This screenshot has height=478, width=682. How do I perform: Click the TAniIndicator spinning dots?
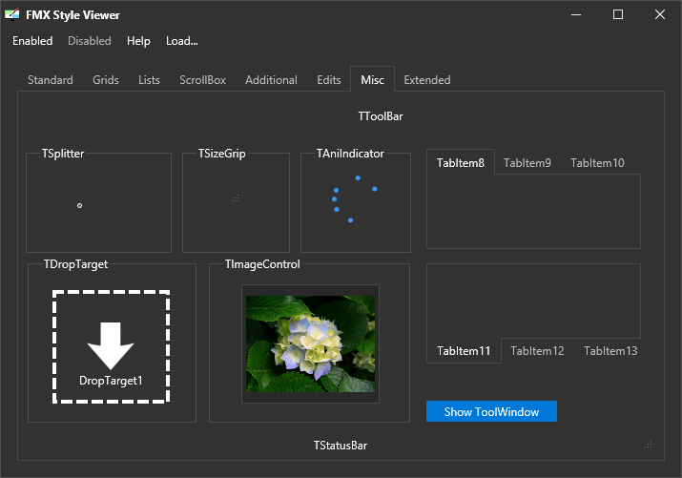tap(354, 198)
